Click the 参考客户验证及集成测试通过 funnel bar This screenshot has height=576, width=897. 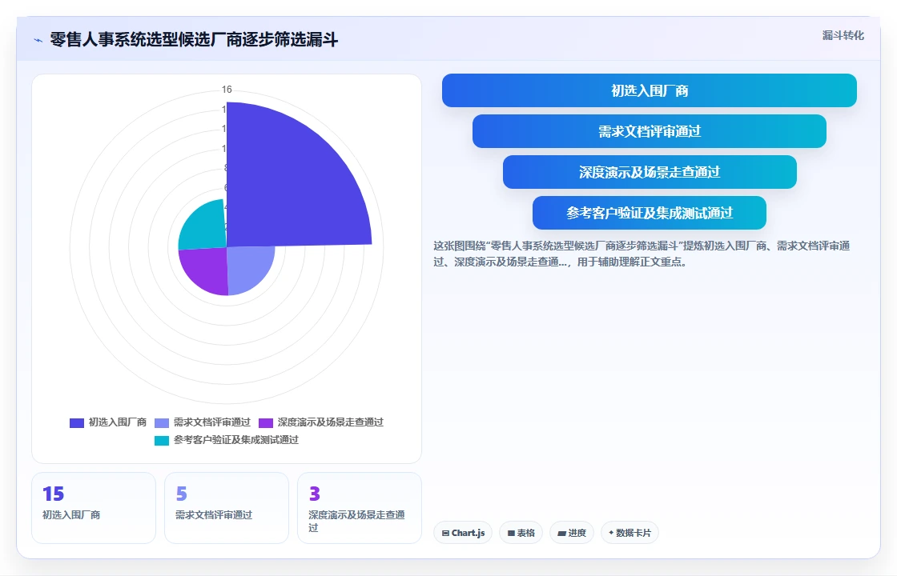(650, 213)
